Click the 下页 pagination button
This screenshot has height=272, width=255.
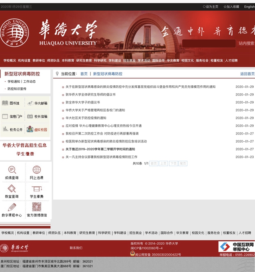173,163
